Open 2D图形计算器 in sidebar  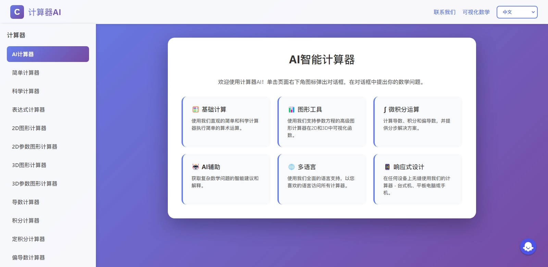point(29,128)
